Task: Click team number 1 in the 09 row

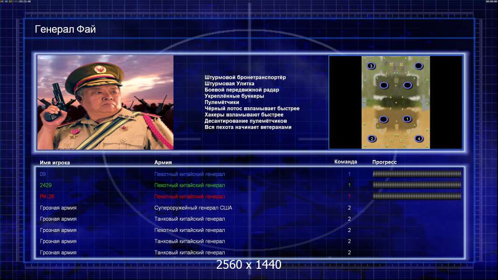Action: (349, 174)
